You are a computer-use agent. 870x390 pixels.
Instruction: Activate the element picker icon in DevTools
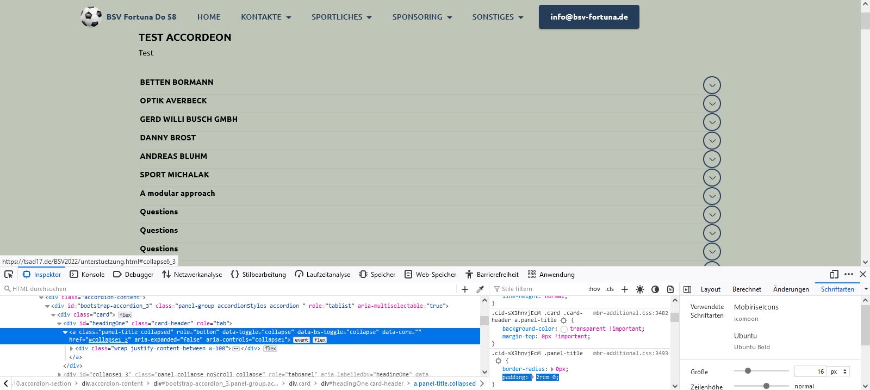click(9, 274)
